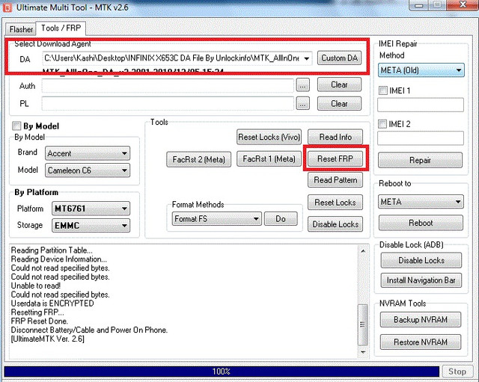
Task: Close the Ultimate Multi Tool window
Action: coord(462,5)
